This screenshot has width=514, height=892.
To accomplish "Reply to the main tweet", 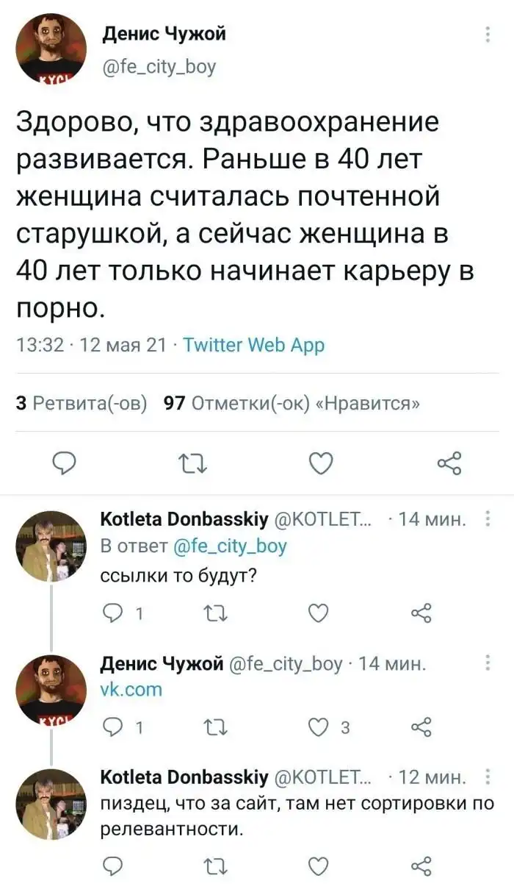I will pos(67,463).
